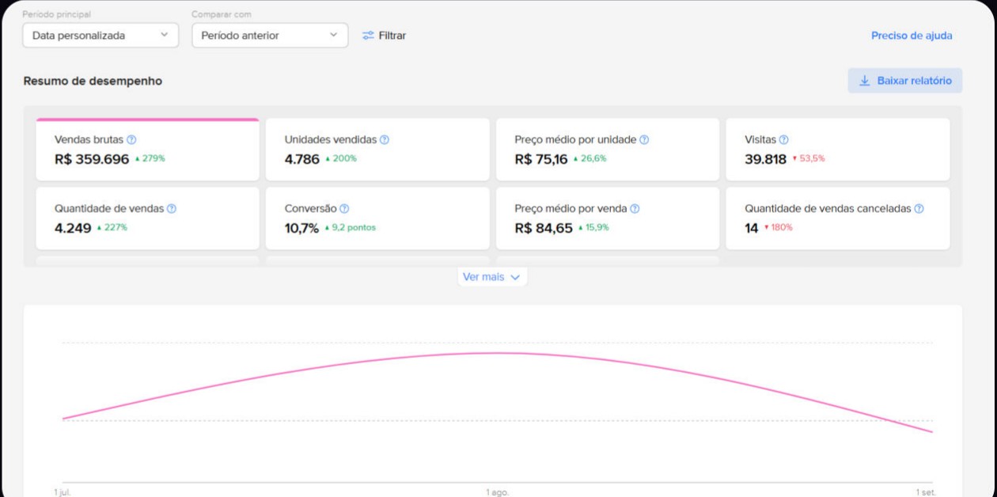Select the Conversão metric card

(x=377, y=218)
